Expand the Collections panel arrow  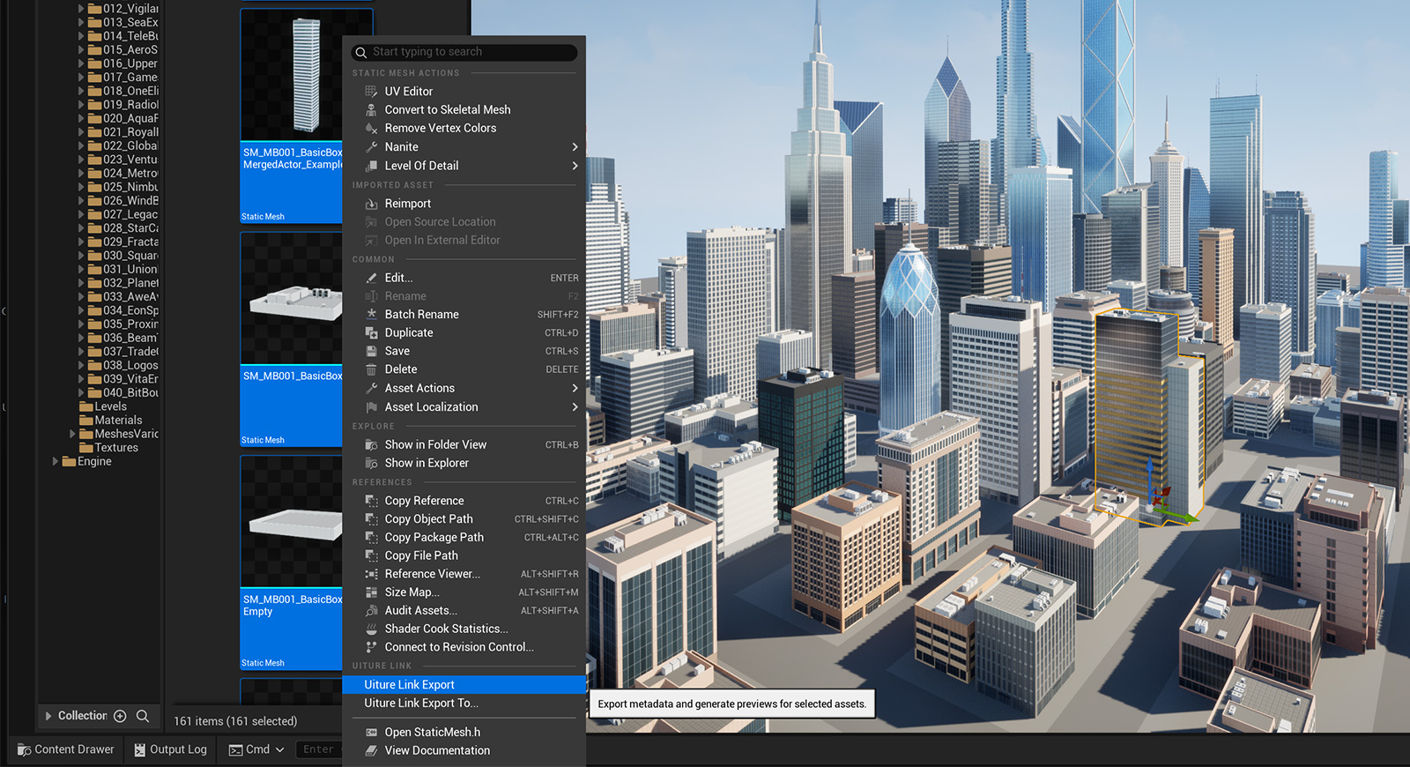[48, 716]
